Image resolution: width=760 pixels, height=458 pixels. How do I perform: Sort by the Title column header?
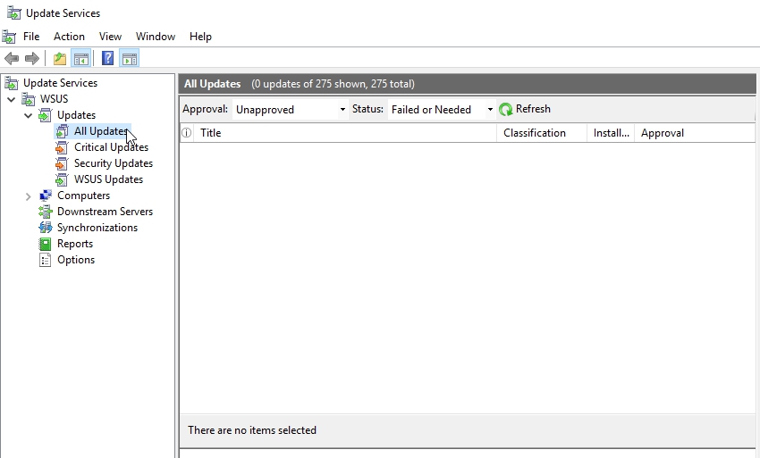[345, 133]
